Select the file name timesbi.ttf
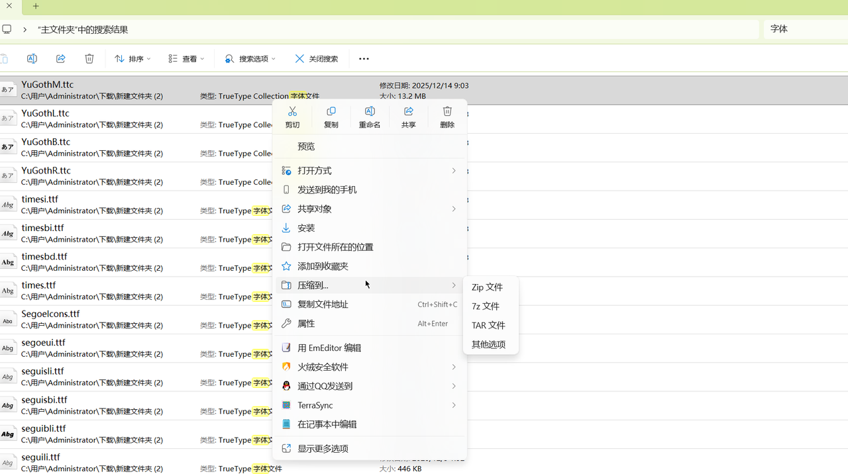This screenshot has width=848, height=474. (42, 228)
